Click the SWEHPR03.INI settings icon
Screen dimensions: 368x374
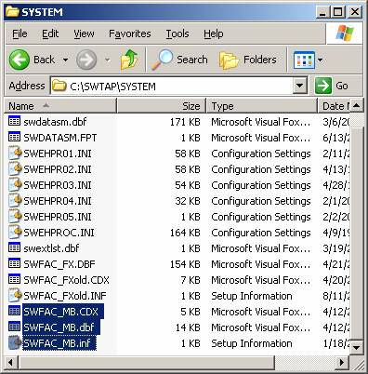[15, 185]
